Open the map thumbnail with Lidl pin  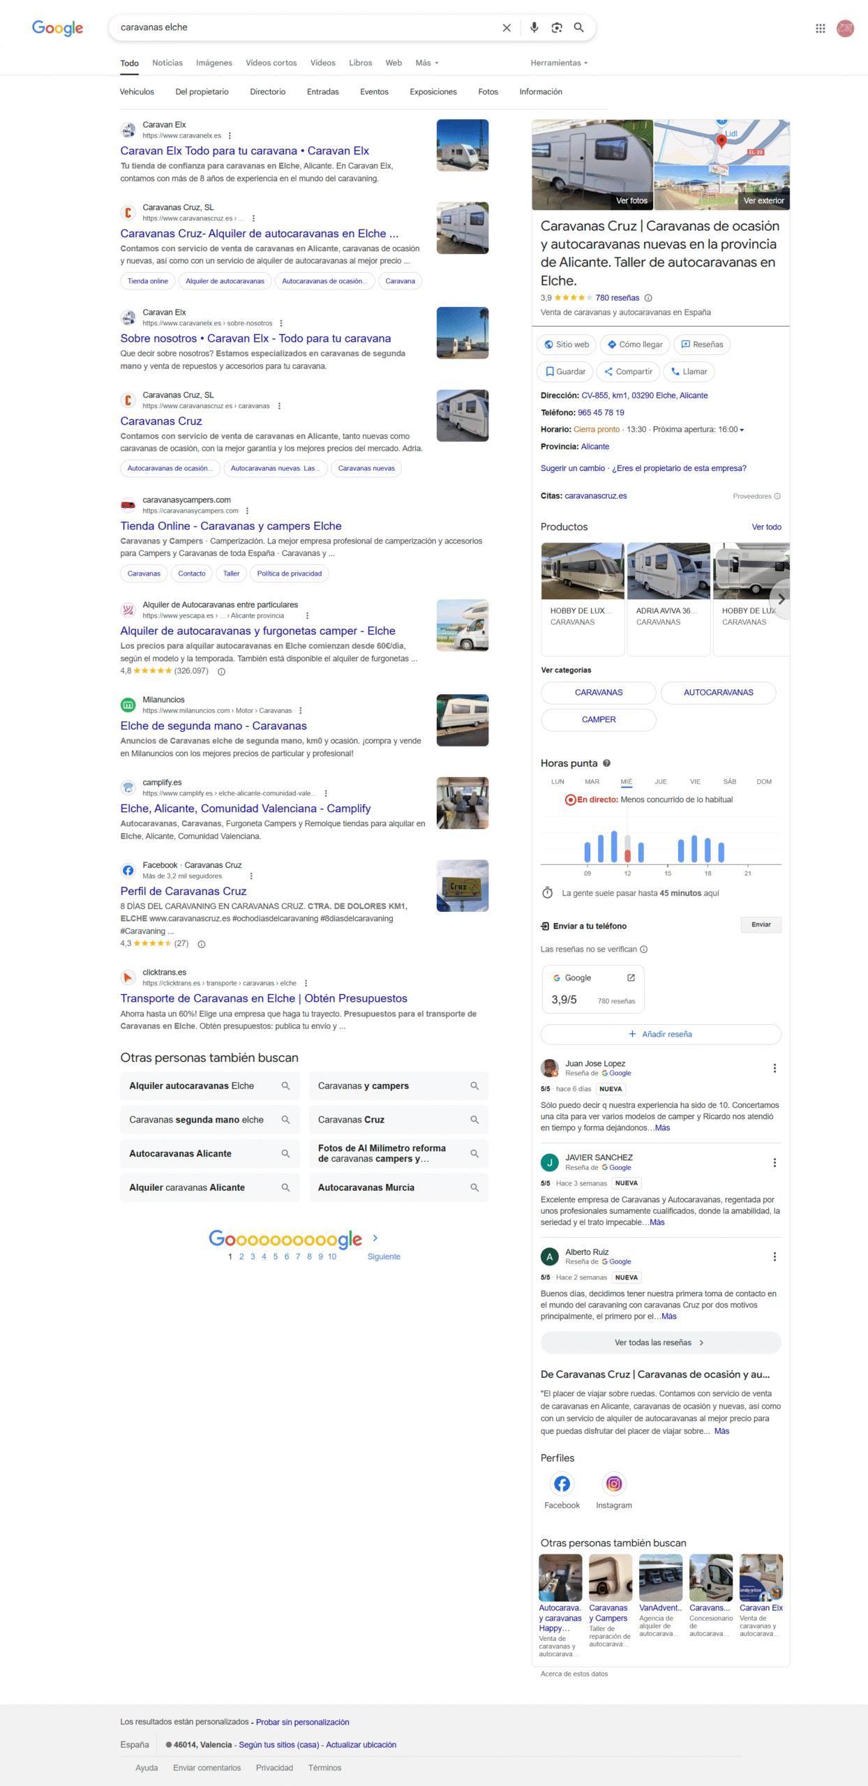721,142
